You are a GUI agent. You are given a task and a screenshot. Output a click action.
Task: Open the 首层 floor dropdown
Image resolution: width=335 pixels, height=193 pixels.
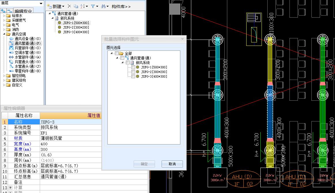(x=41, y=3)
